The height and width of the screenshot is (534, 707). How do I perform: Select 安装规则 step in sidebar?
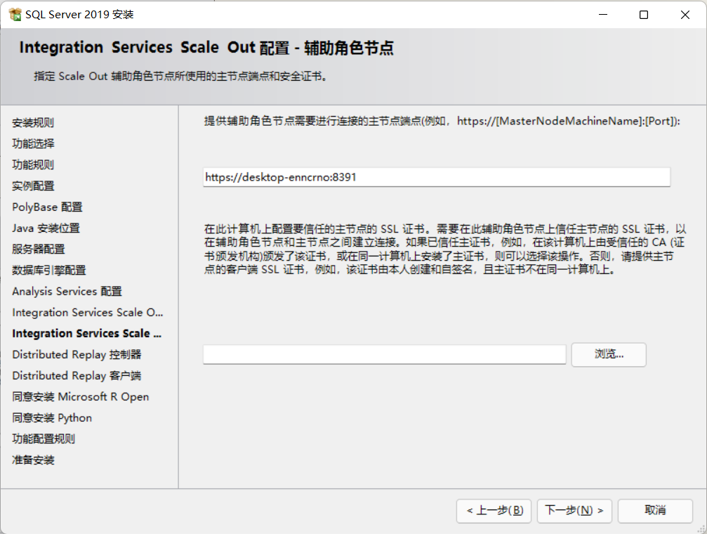click(x=33, y=122)
